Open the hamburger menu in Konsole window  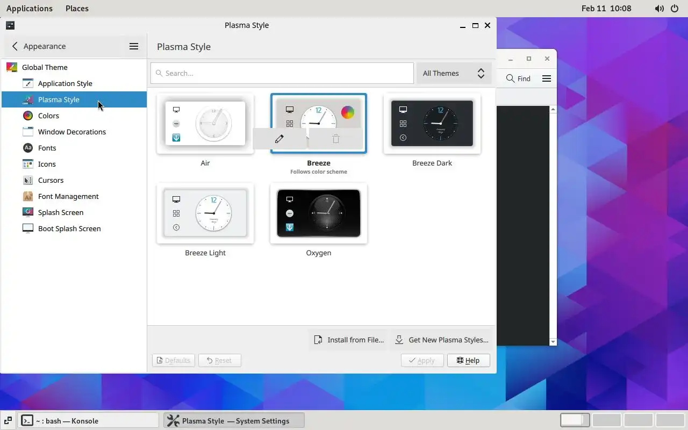click(547, 78)
